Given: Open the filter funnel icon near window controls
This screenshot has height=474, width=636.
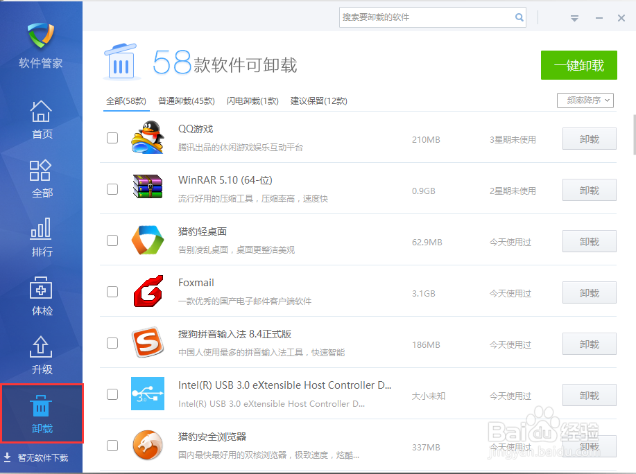Looking at the screenshot, I should click(574, 19).
